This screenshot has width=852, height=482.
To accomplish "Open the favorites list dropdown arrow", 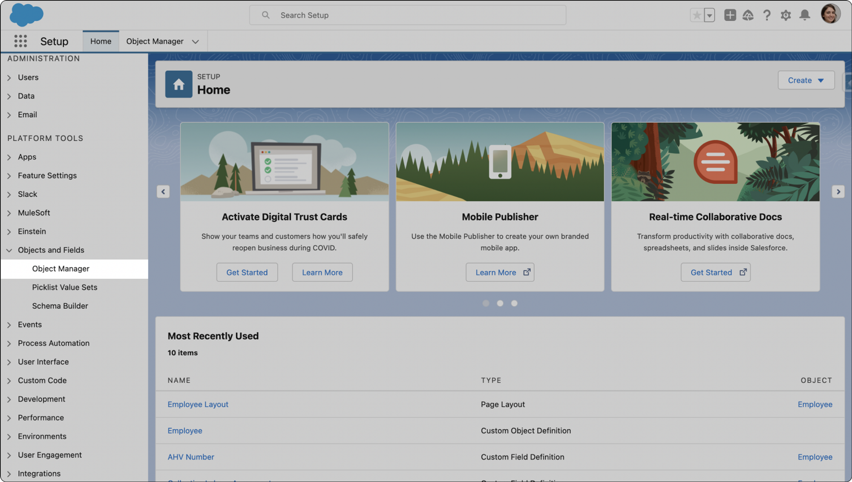I will coord(709,15).
